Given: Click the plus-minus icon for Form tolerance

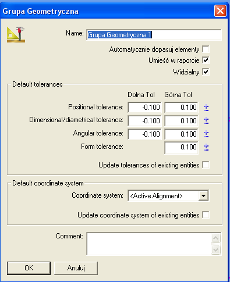Looking at the screenshot, I should 206,148.
